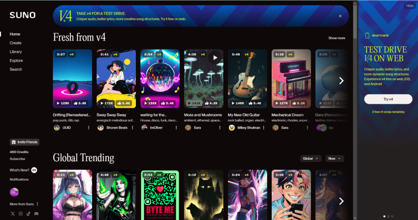Viewport: 418px width, 220px height.
Task: Open disco ball waiting for the... thumbnail
Action: [x=160, y=78]
